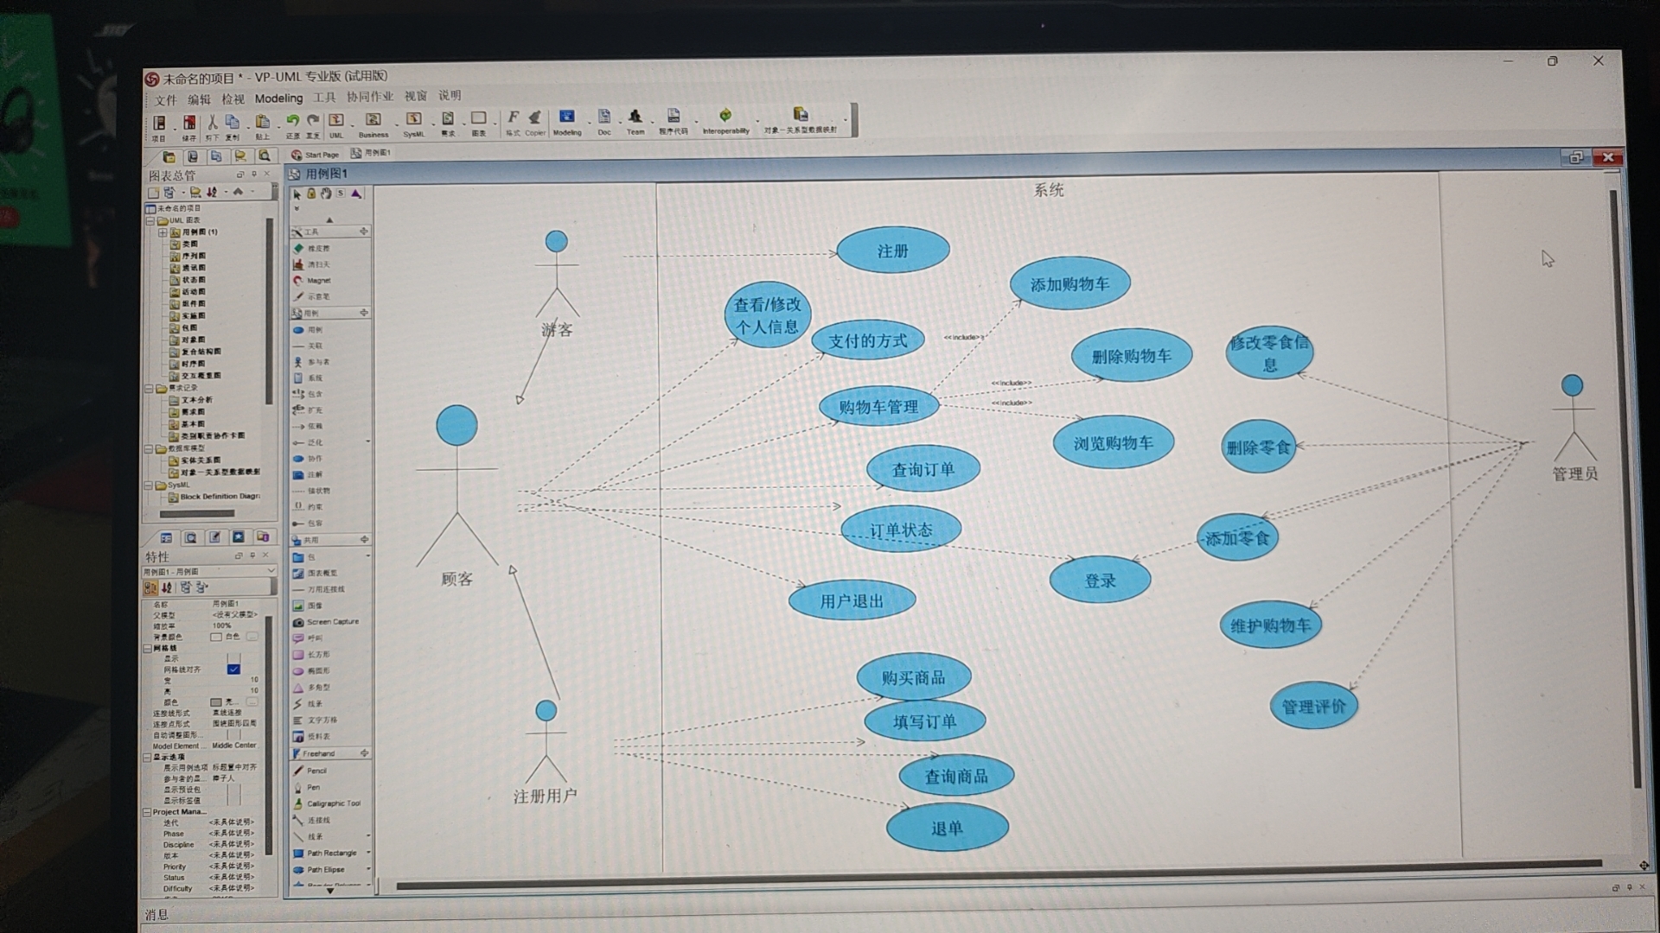The height and width of the screenshot is (933, 1660).
Task: Click the Doc toolbar icon
Action: [603, 119]
